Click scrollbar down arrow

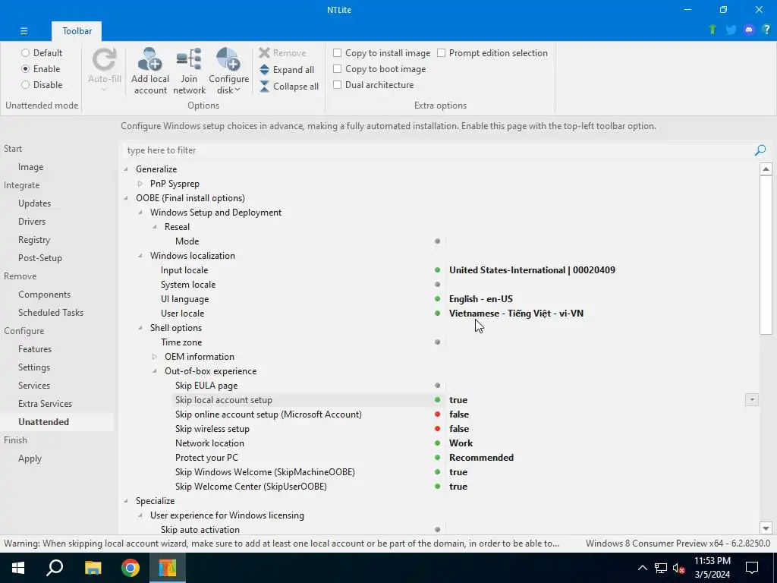[x=766, y=528]
